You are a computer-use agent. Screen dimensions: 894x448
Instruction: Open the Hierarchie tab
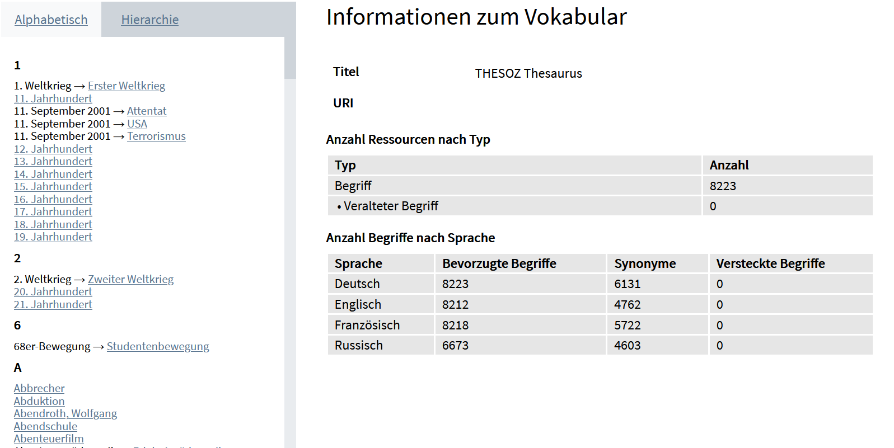point(149,20)
